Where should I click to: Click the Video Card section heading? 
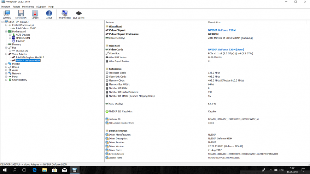(114, 46)
